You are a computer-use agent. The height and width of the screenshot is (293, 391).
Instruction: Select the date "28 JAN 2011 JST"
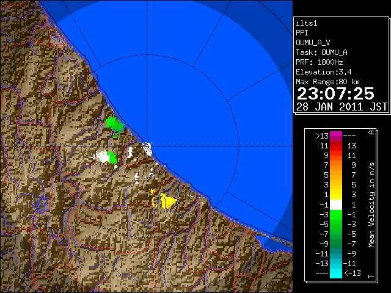coord(342,107)
